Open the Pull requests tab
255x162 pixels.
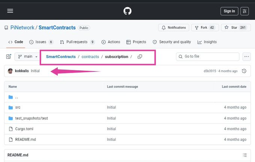77,42
